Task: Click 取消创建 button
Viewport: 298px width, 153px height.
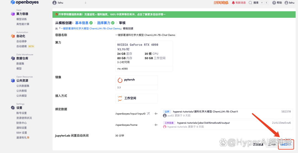Action: pos(258,145)
